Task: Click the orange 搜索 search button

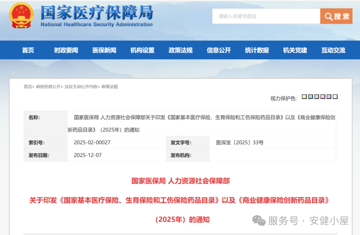Action: [x=336, y=16]
